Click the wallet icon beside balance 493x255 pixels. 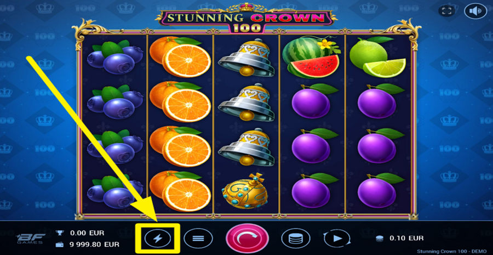59,244
